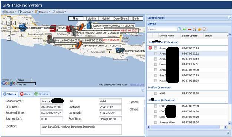Open the Reports dropdown menu
Image resolution: width=232 pixels, height=137 pixels.
point(43,12)
